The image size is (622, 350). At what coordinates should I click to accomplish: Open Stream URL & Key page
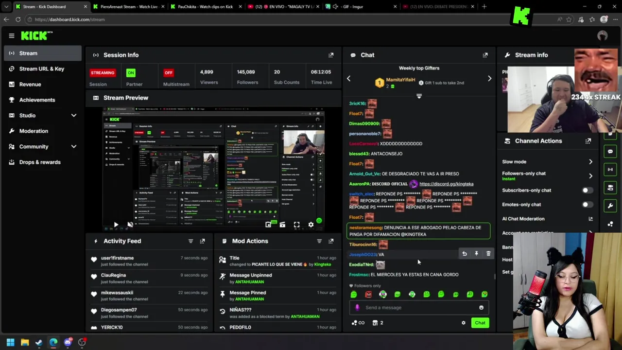(x=41, y=69)
